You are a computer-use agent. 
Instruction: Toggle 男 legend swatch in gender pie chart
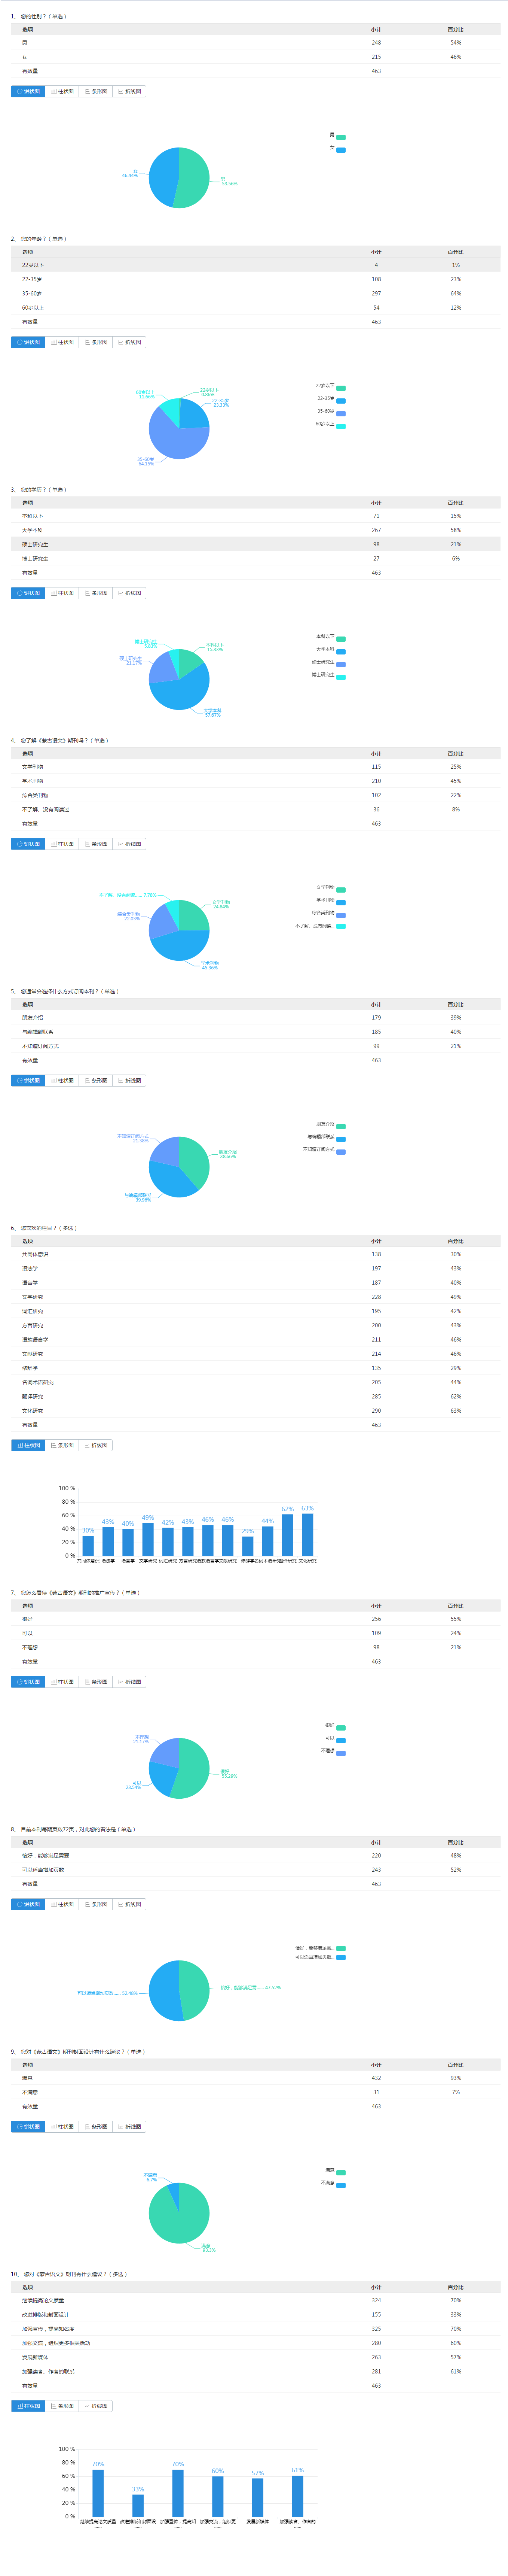point(341,137)
